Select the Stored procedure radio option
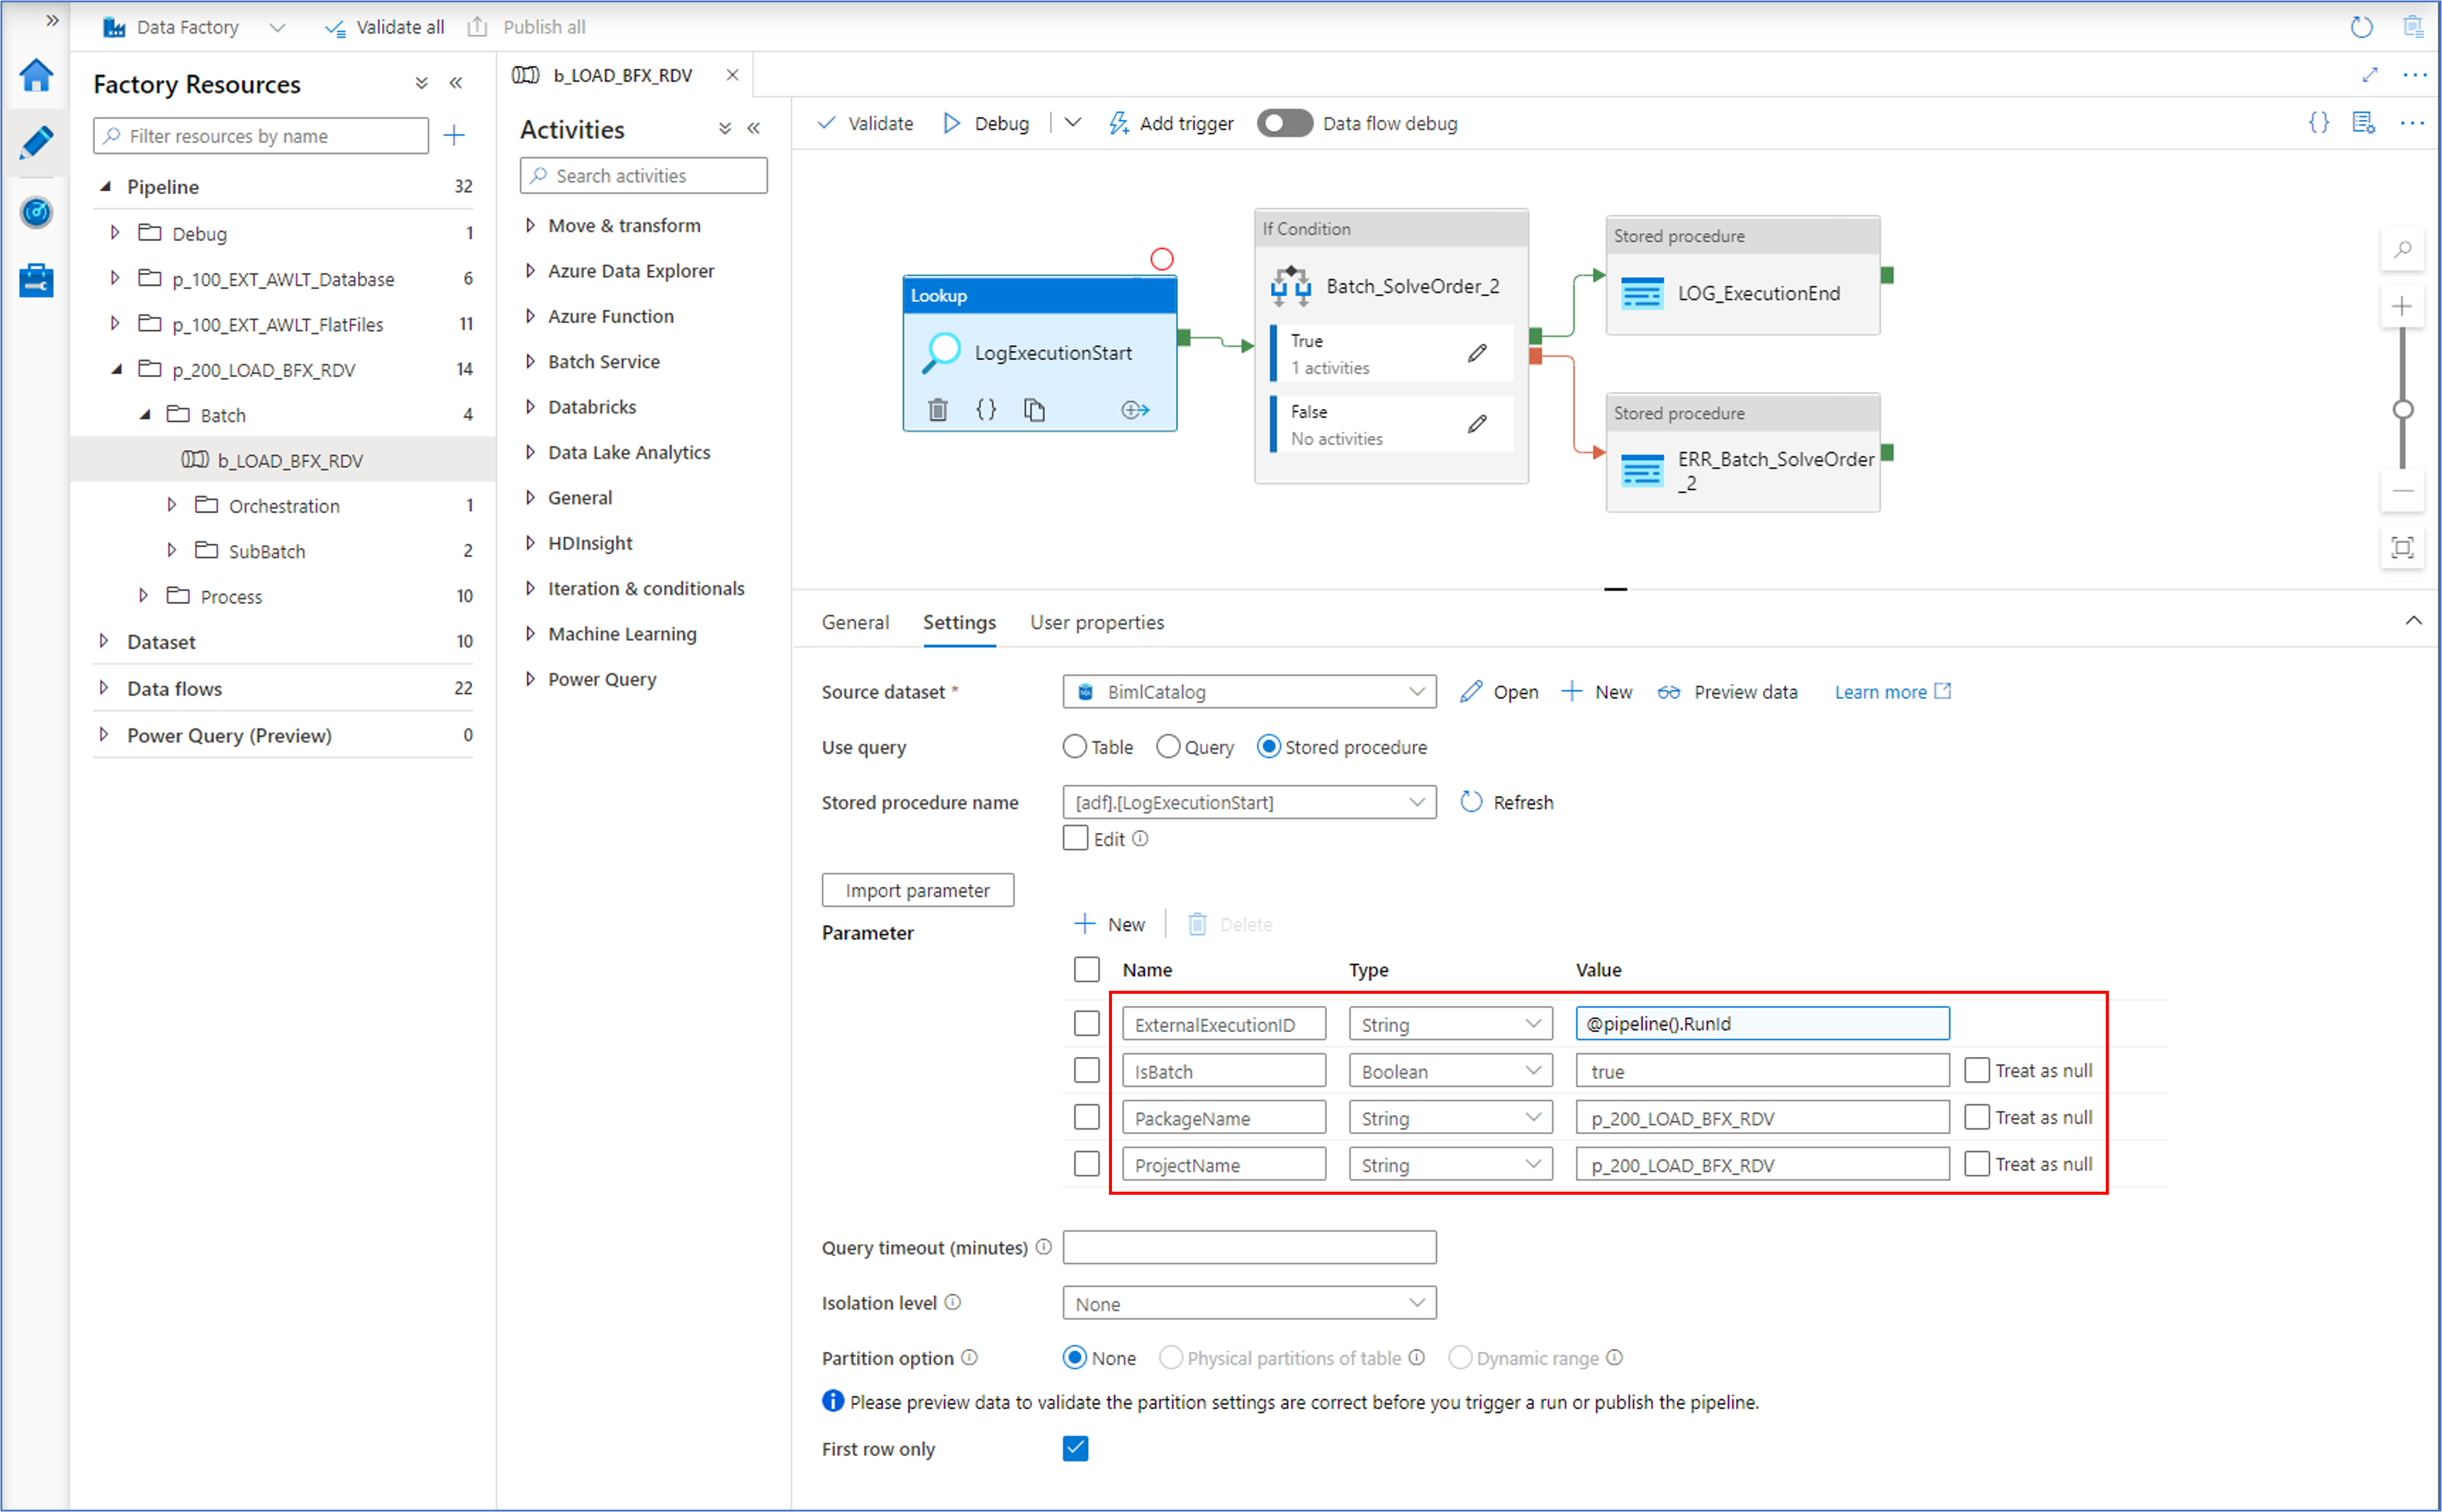The width and height of the screenshot is (2442, 1512). 1268,747
